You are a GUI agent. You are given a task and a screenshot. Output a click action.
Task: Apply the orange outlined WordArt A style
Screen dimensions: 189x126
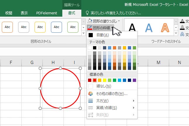pos(166,27)
